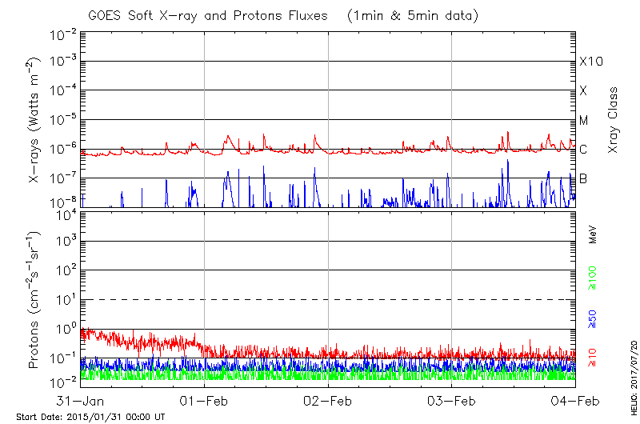The height and width of the screenshot is (424, 640).
Task: Select the blue ≥50 MeV legend label
Action: [593, 318]
